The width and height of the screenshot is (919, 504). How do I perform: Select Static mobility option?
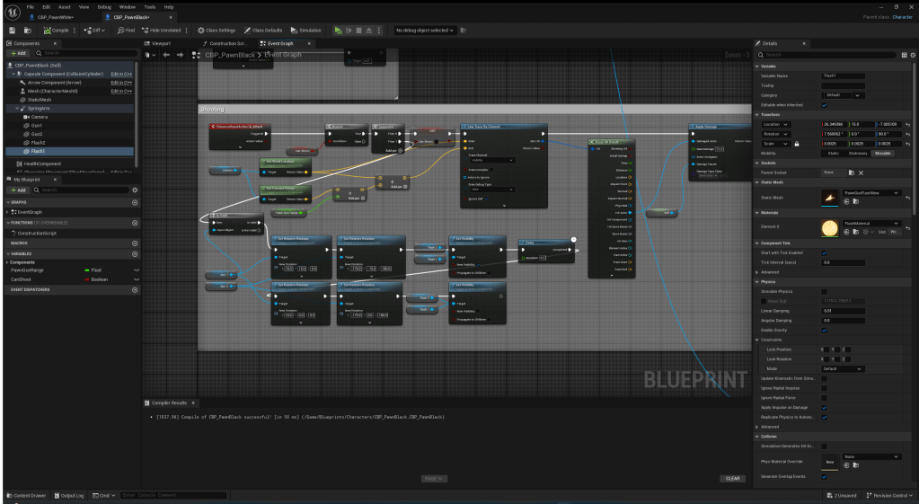pos(833,153)
